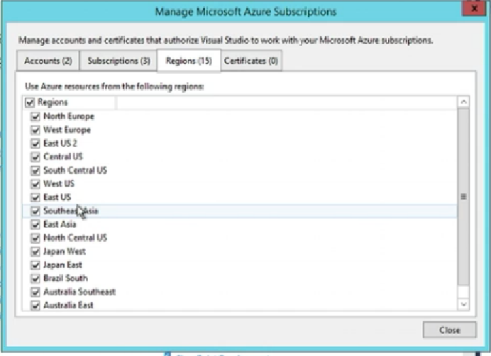The width and height of the screenshot is (491, 356).
Task: Select the Brazil South row text
Action: click(x=65, y=279)
